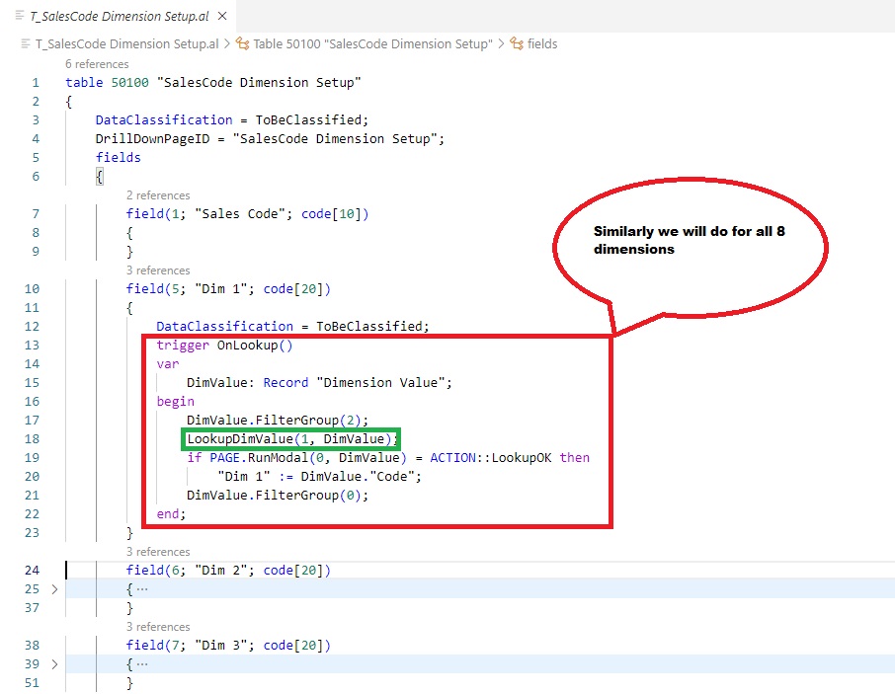Image resolution: width=895 pixels, height=694 pixels.
Task: Show the 3 references above Dim 1 field
Action: point(158,270)
